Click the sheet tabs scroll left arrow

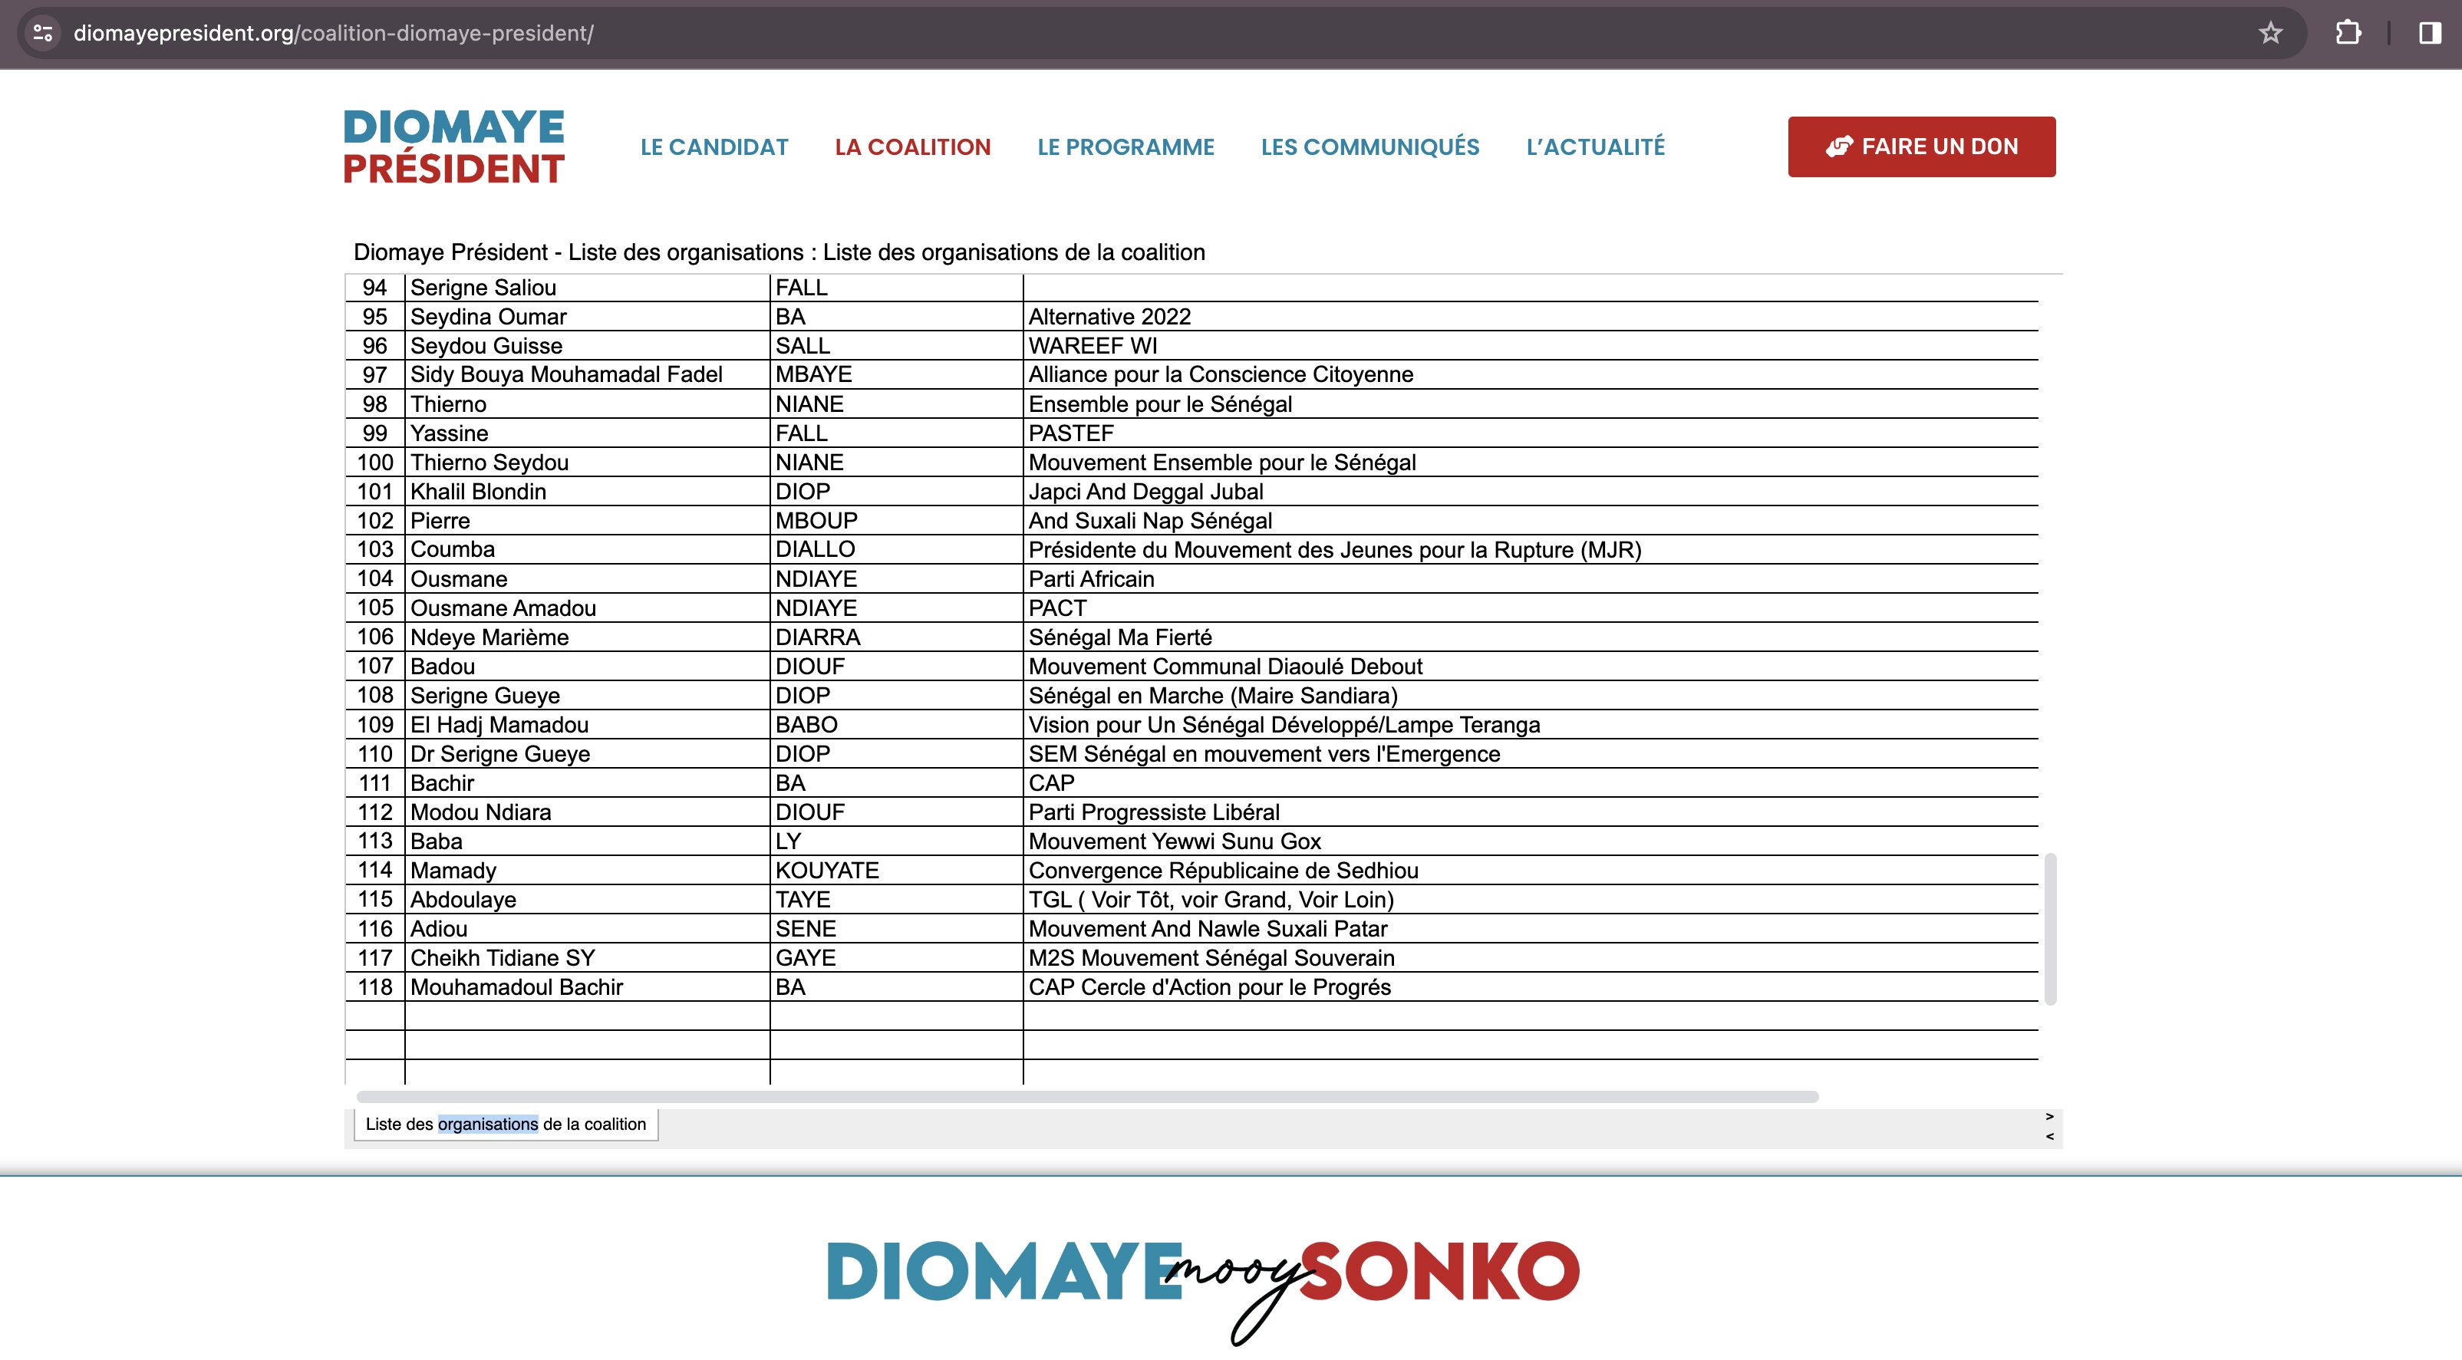click(2049, 1136)
